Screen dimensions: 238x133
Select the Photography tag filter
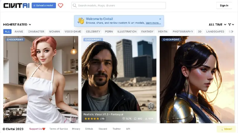183,32
